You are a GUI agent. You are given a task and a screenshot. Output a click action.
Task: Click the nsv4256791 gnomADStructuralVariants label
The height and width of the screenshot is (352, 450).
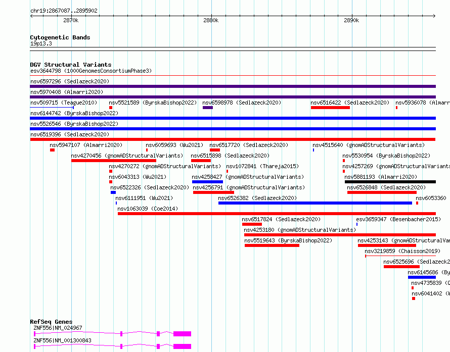point(249,187)
